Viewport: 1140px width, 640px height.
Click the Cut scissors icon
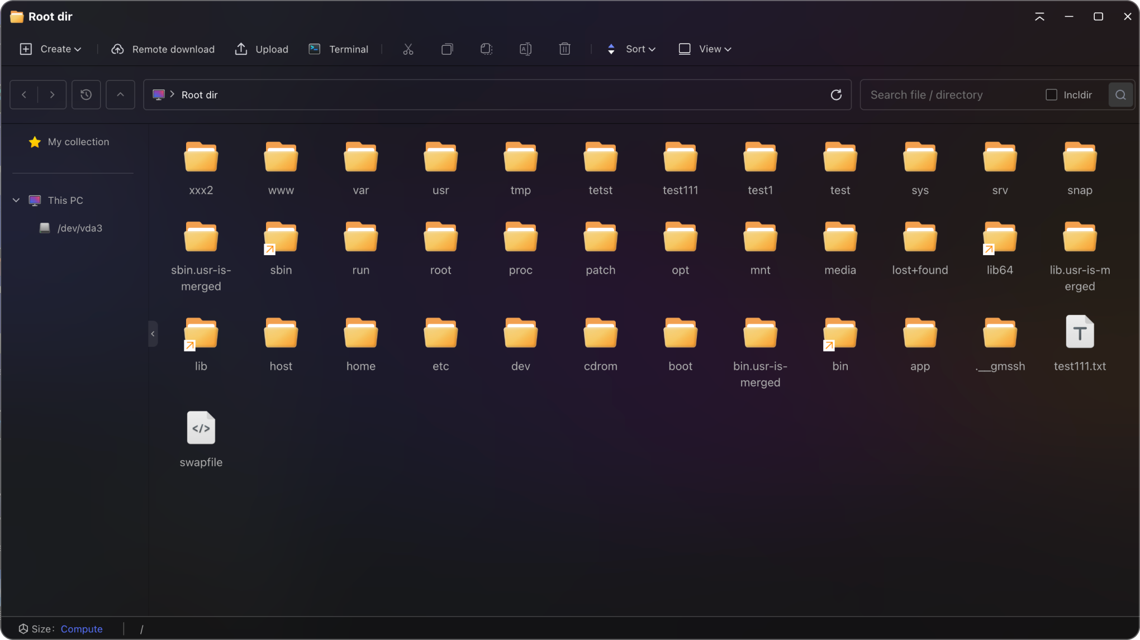click(408, 49)
